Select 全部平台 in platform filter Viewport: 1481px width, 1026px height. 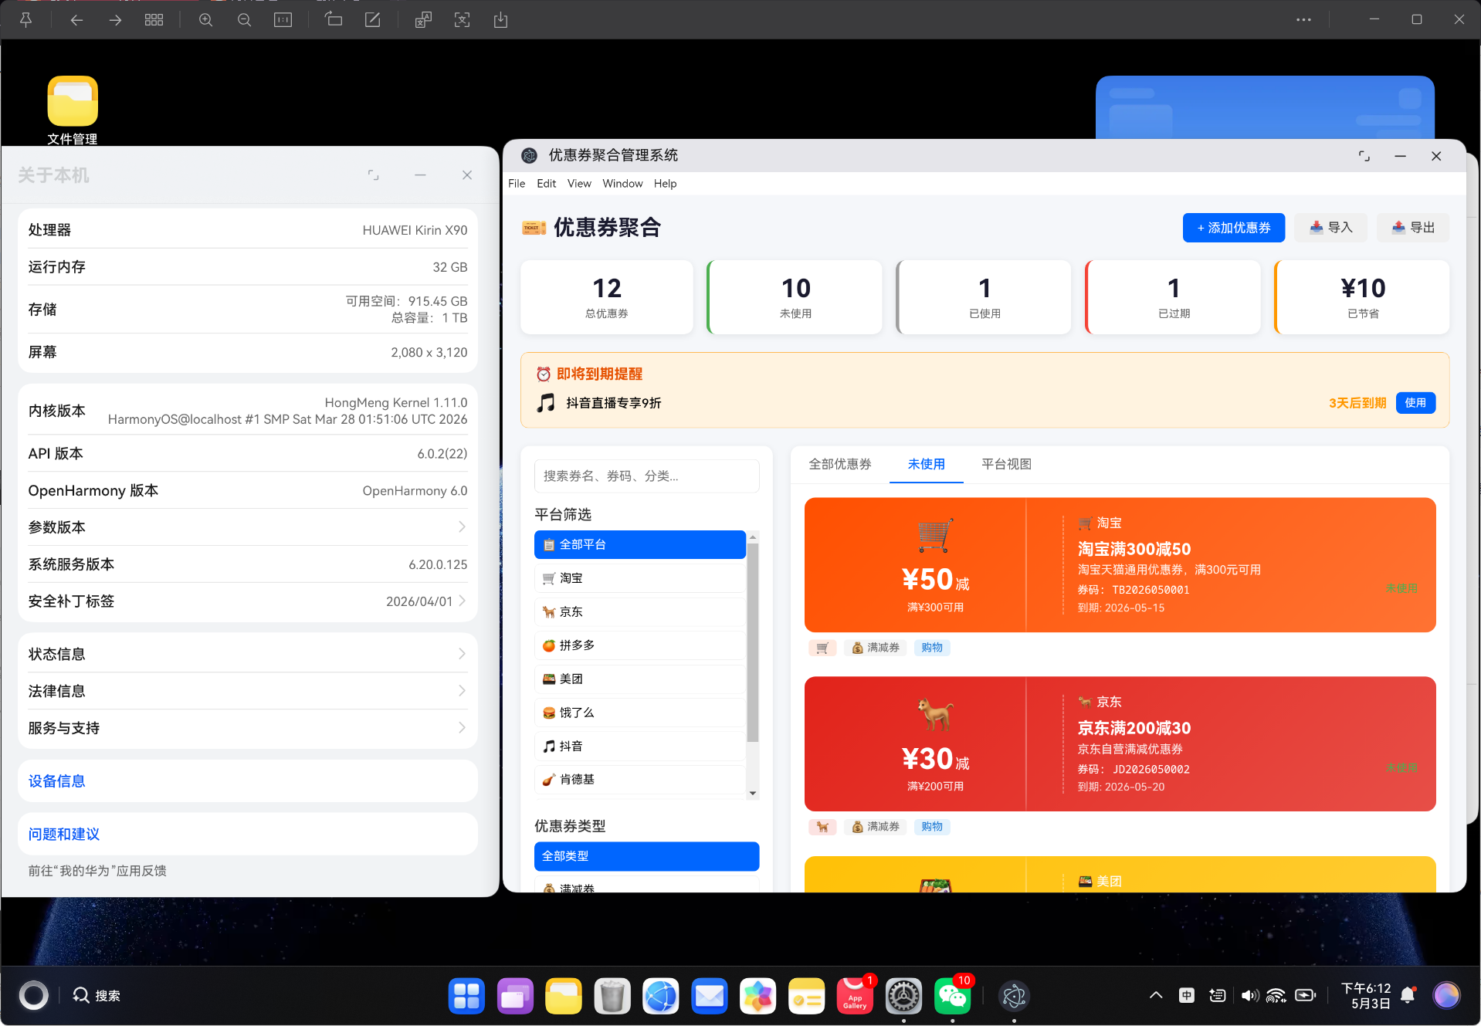639,545
